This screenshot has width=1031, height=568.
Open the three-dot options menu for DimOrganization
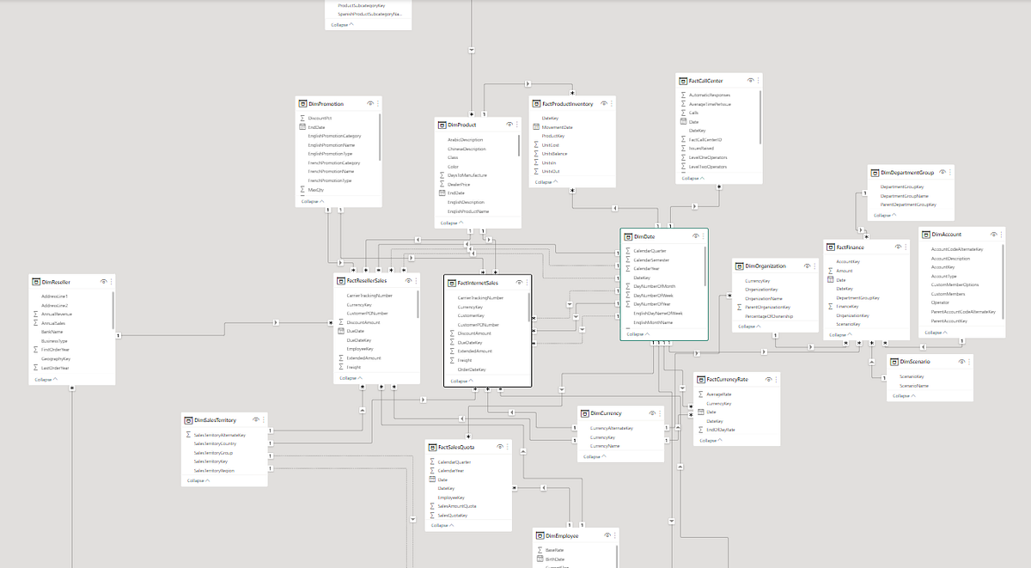coord(814,266)
